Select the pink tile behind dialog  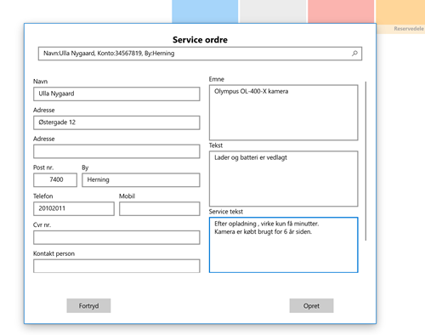tap(341, 11)
